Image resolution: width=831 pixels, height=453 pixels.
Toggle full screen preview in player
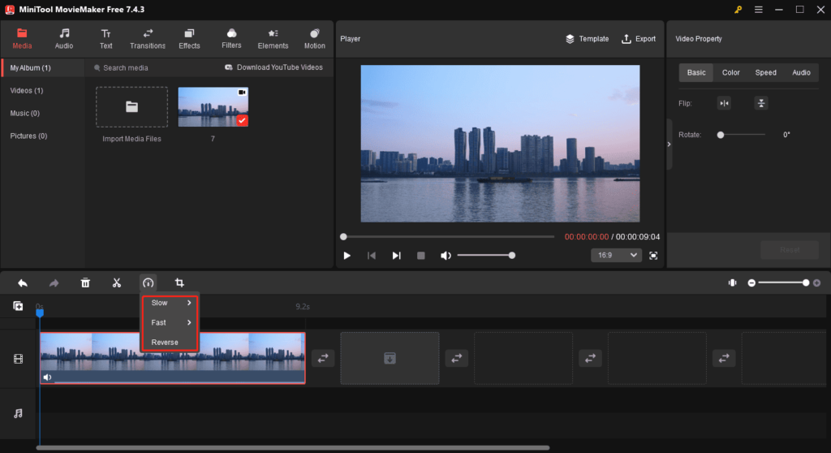pos(653,255)
